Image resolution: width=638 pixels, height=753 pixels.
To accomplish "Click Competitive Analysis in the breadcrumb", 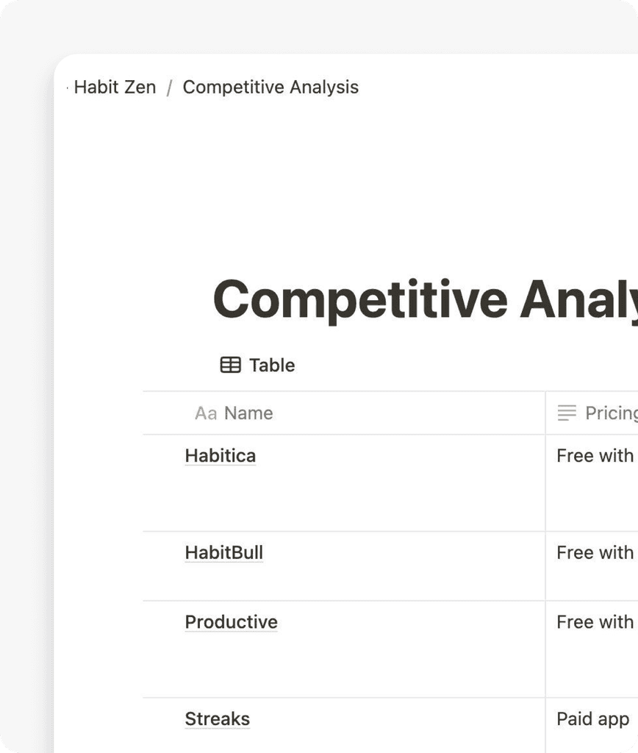I will coord(270,87).
